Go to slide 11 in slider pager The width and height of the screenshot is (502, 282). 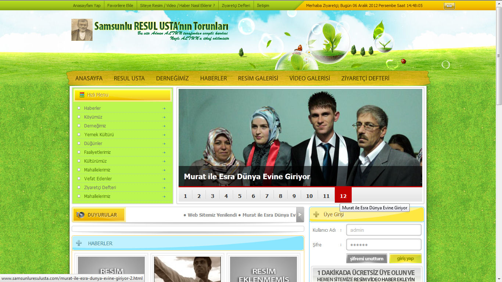(326, 195)
